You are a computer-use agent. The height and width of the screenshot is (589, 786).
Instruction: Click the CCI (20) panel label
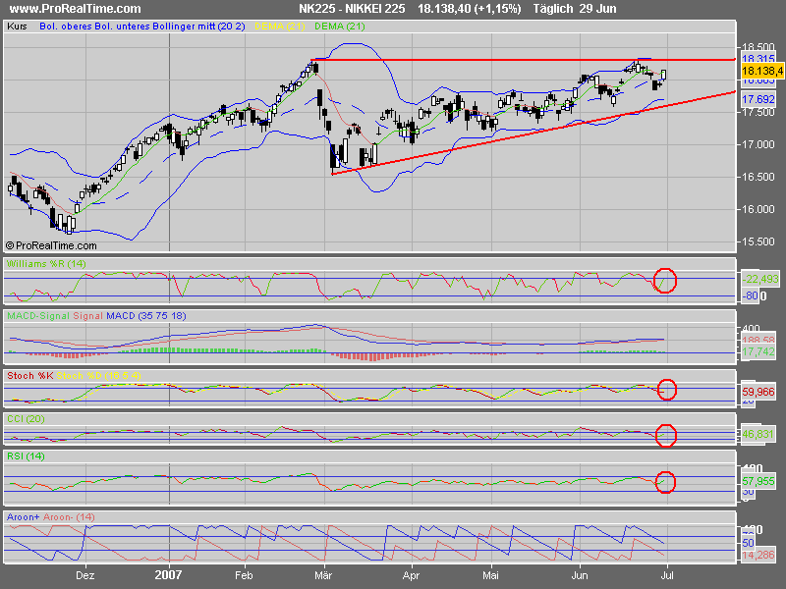point(27,419)
